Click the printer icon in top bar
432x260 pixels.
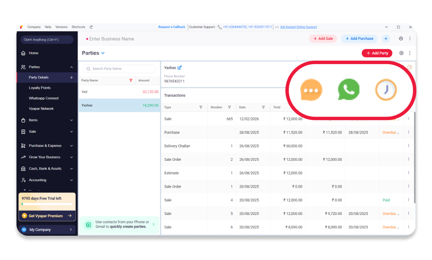(401, 39)
